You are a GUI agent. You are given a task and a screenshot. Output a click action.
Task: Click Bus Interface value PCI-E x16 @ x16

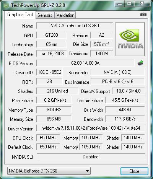point(117,81)
